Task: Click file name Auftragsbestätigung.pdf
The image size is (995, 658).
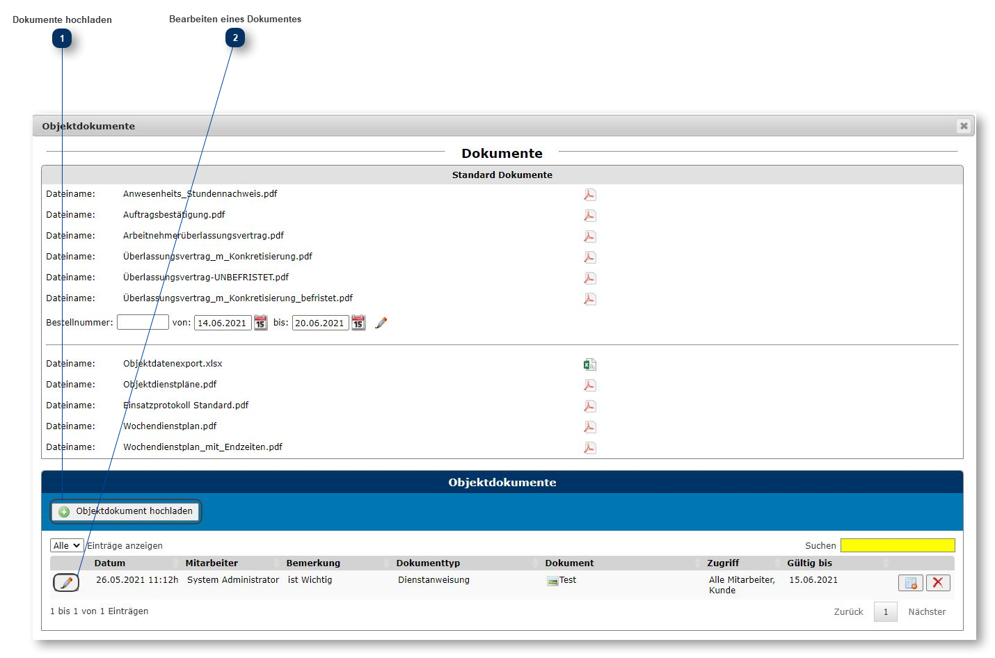Action: point(174,215)
